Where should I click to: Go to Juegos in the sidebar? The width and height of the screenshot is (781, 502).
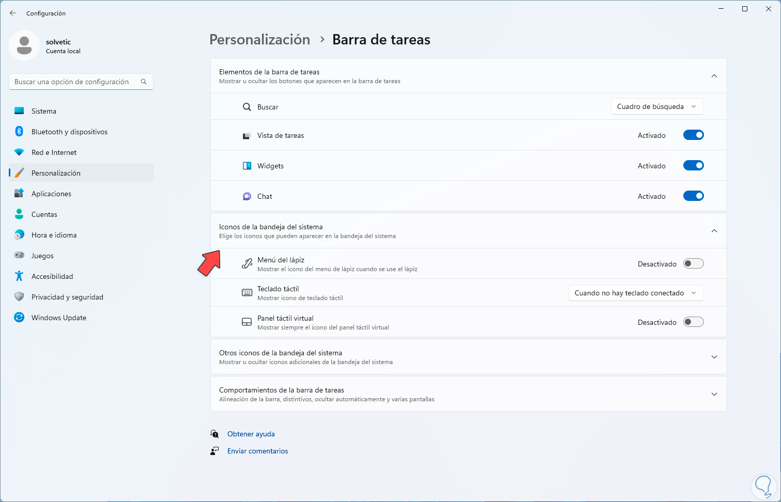[42, 256]
